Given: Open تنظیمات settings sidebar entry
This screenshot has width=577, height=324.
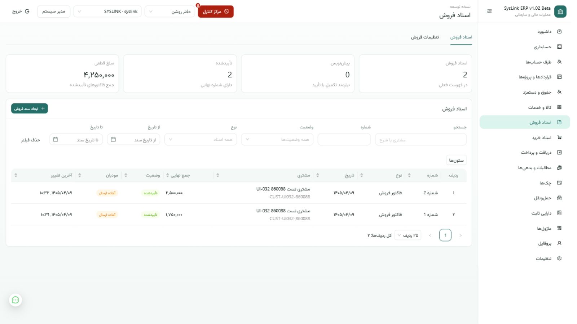Looking at the screenshot, I should point(525,258).
